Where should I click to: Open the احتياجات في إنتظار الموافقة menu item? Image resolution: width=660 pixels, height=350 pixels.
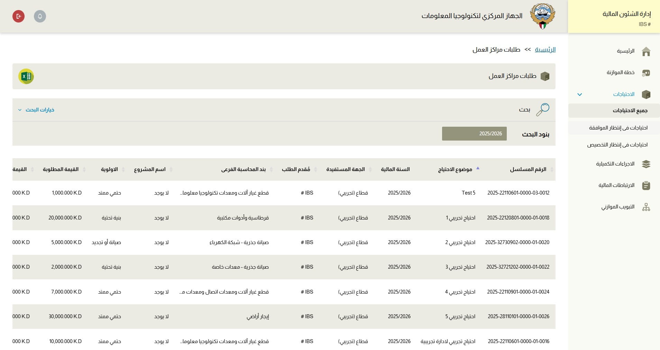click(x=619, y=127)
